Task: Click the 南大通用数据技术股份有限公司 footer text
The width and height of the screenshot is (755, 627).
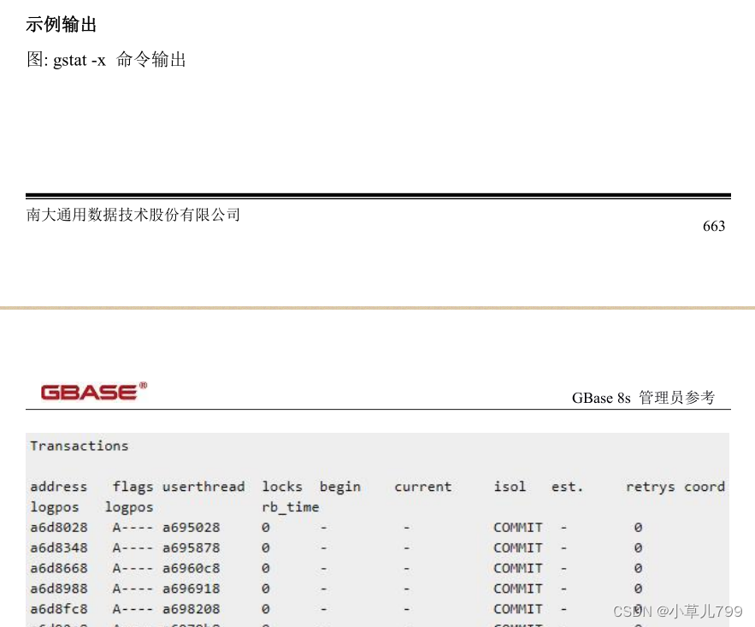Action: click(x=132, y=215)
